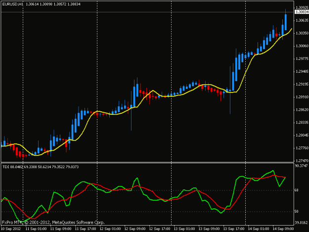Click the 11 Sep 01:00 time label
The height and width of the screenshot is (232, 309).
tap(36, 229)
